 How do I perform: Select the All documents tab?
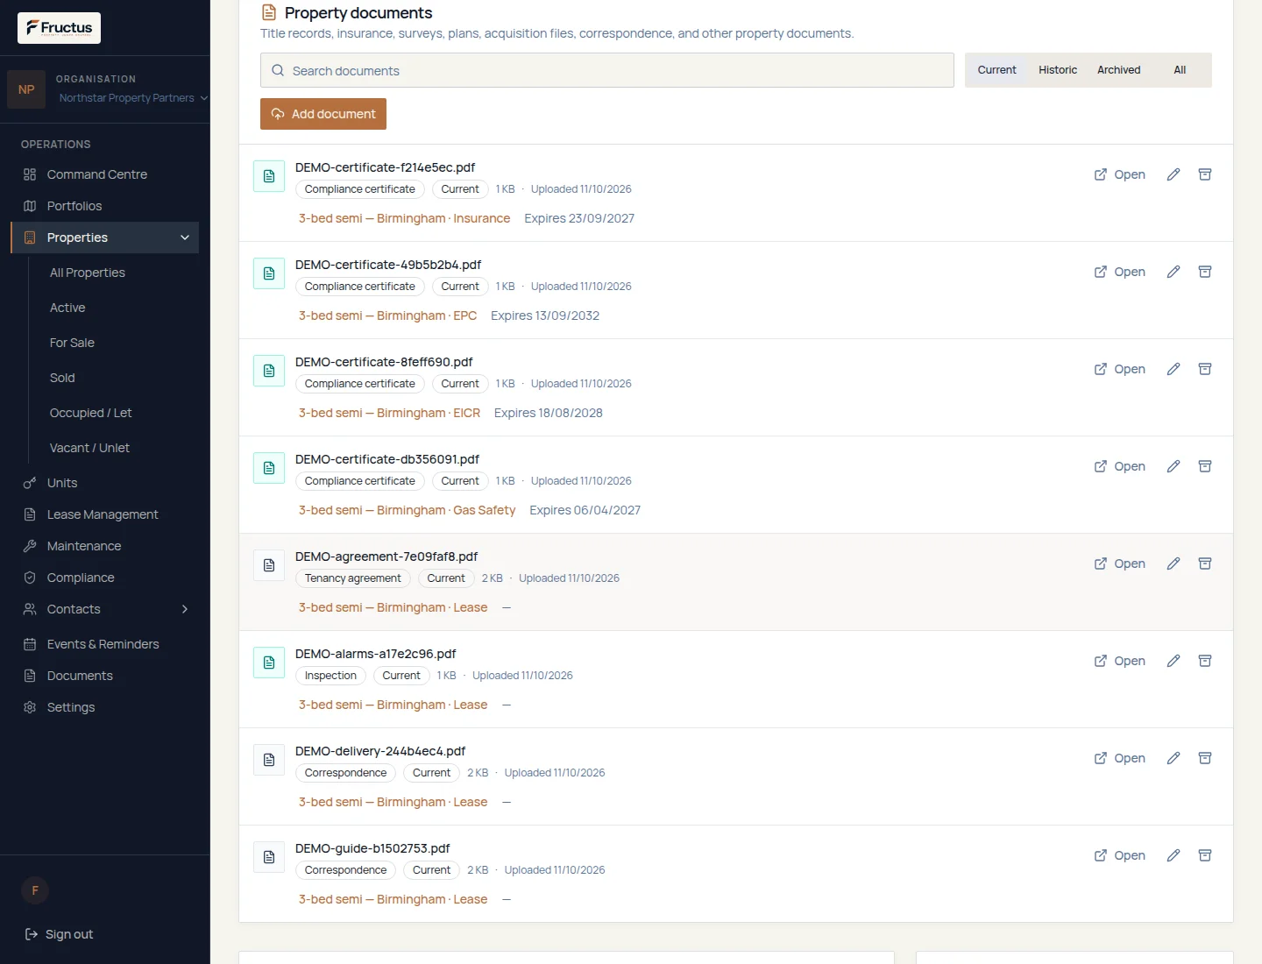(x=1180, y=70)
